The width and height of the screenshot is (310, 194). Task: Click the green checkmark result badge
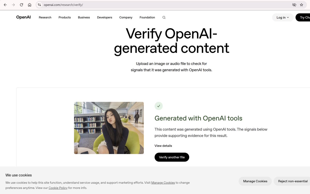(x=158, y=106)
